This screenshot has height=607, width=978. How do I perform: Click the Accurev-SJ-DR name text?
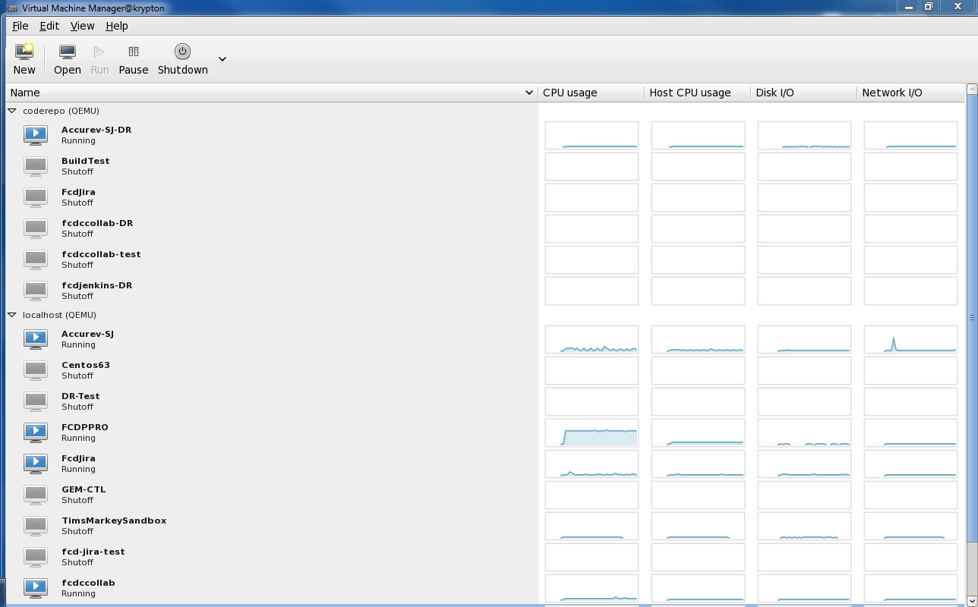point(96,130)
